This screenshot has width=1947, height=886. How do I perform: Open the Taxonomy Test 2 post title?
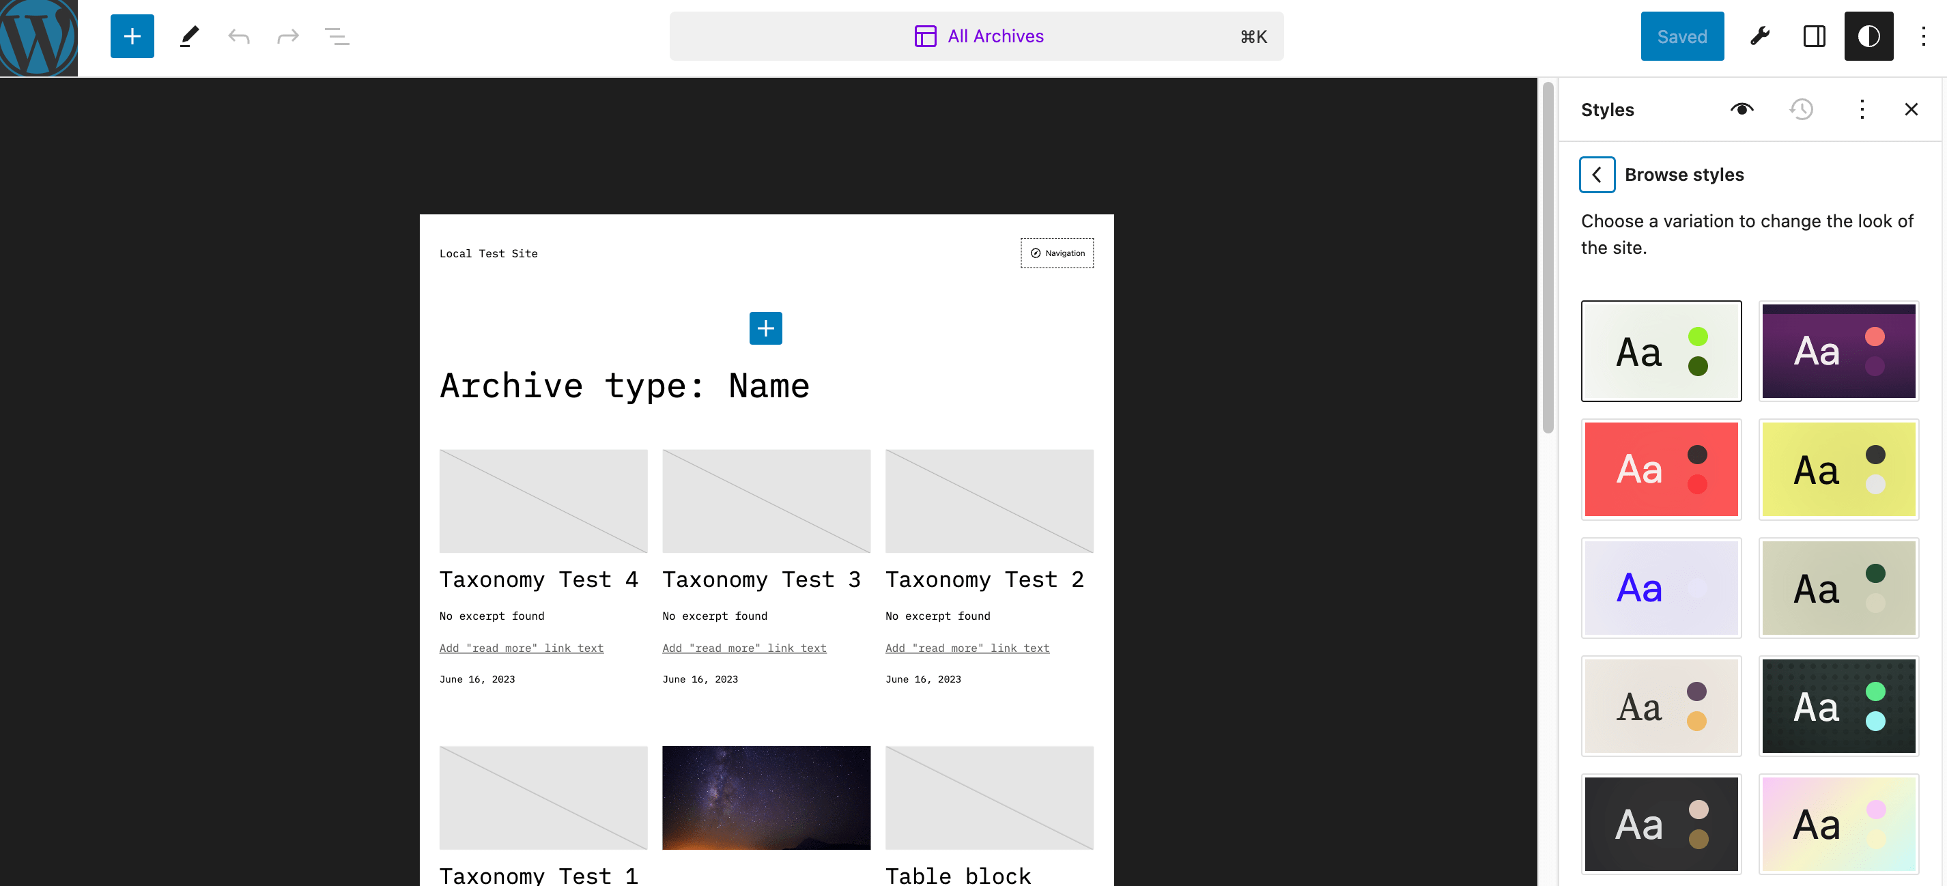click(984, 580)
